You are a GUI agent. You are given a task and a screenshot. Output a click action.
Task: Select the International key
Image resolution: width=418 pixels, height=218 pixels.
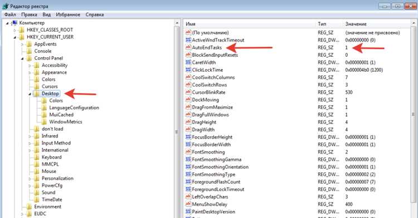coord(55,150)
